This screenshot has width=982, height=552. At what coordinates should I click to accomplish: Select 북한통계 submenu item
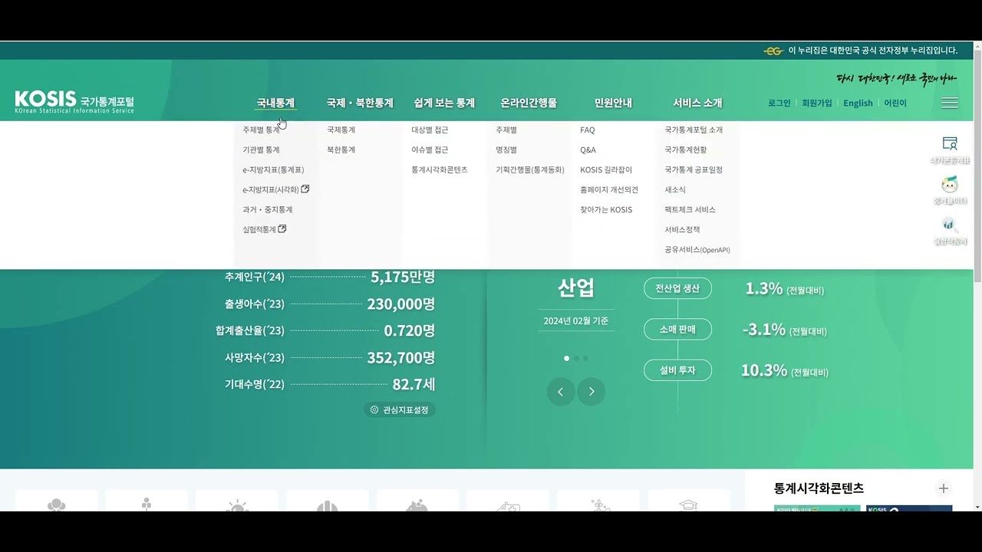[341, 149]
